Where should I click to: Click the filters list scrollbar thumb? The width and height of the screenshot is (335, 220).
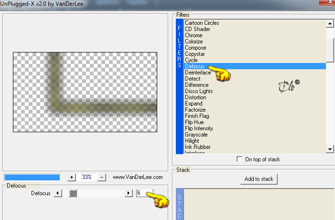(x=330, y=51)
